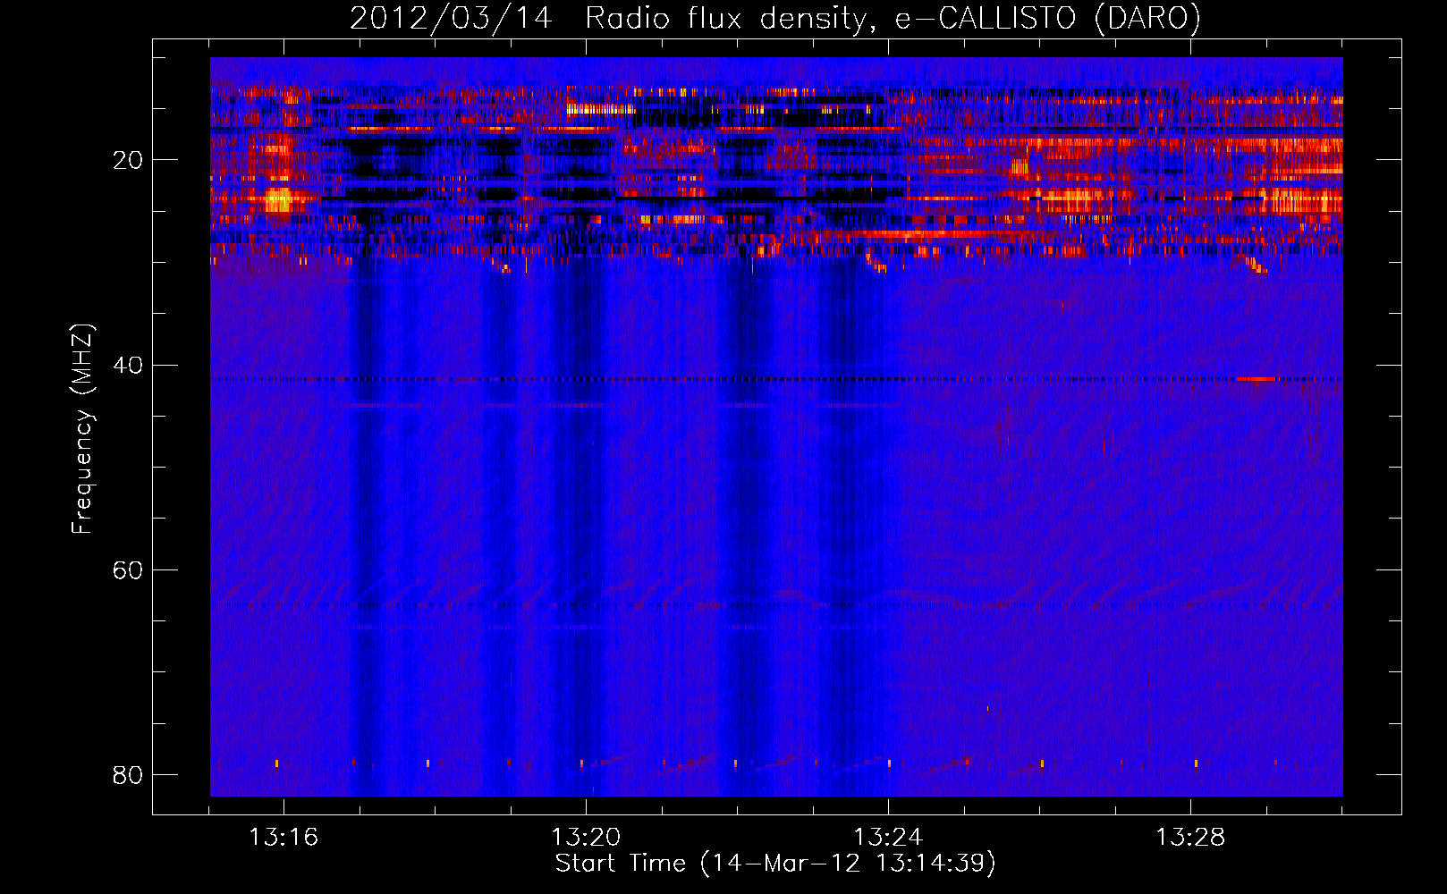This screenshot has height=894, width=1447.
Task: Click the 'Frequency (MHZ)' y-axis label
Action: pos(82,429)
